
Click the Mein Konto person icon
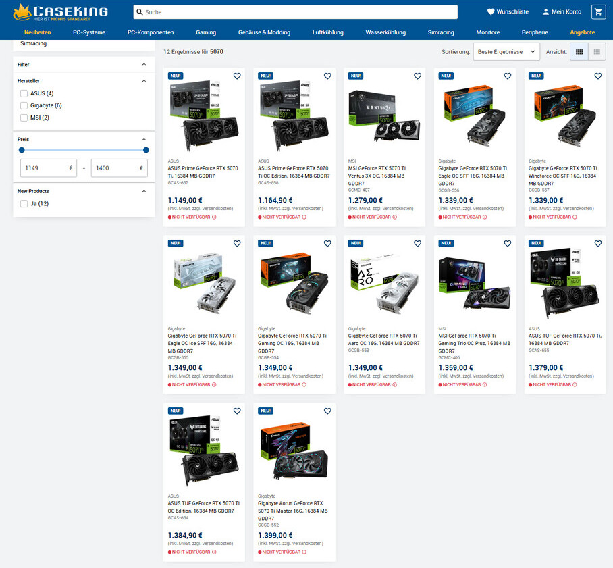[545, 11]
